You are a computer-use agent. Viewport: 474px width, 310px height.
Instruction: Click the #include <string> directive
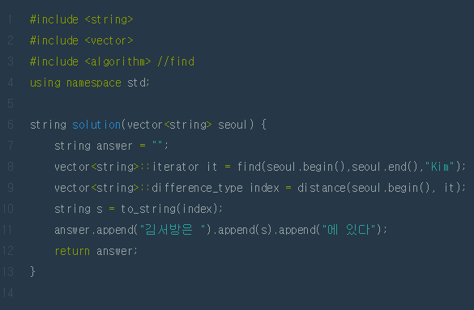[x=82, y=19]
